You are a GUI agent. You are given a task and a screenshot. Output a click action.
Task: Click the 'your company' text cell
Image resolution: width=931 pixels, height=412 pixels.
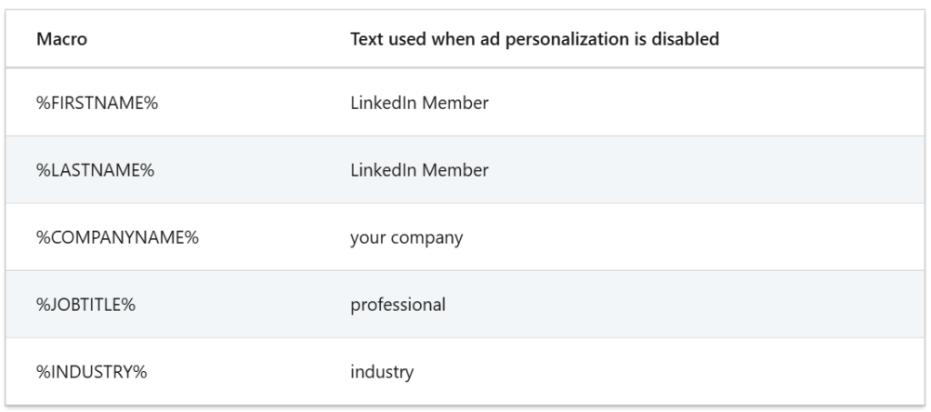[406, 237]
